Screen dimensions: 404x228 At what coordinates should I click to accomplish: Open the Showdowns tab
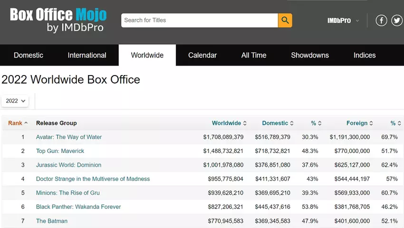click(x=310, y=55)
